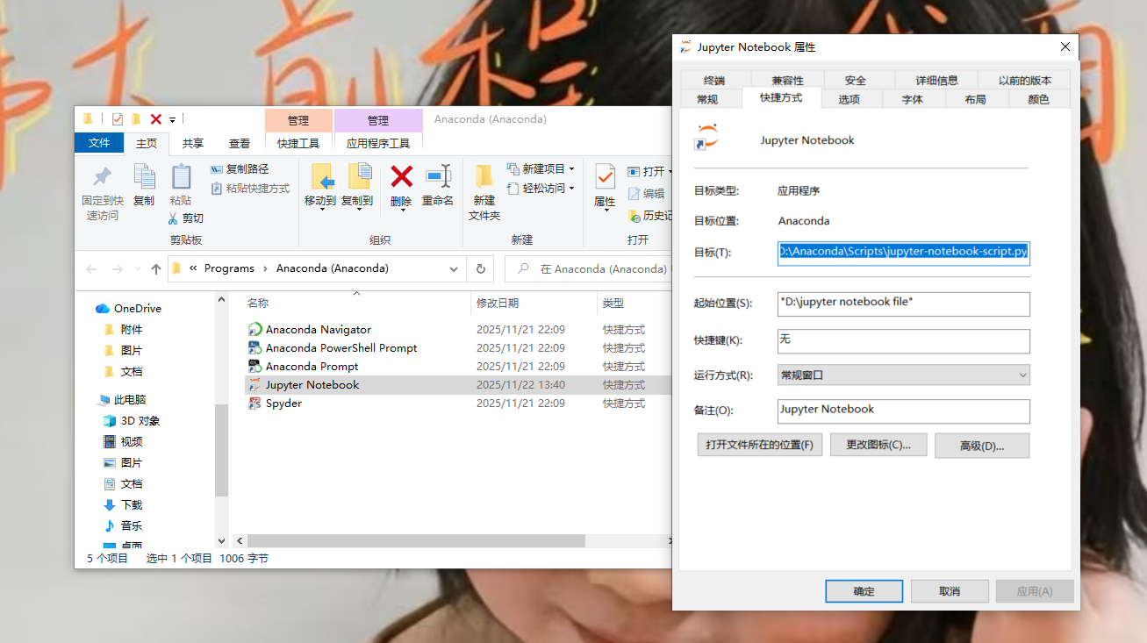Open the Shortcut Tools (快捷工具) tab

tap(298, 143)
